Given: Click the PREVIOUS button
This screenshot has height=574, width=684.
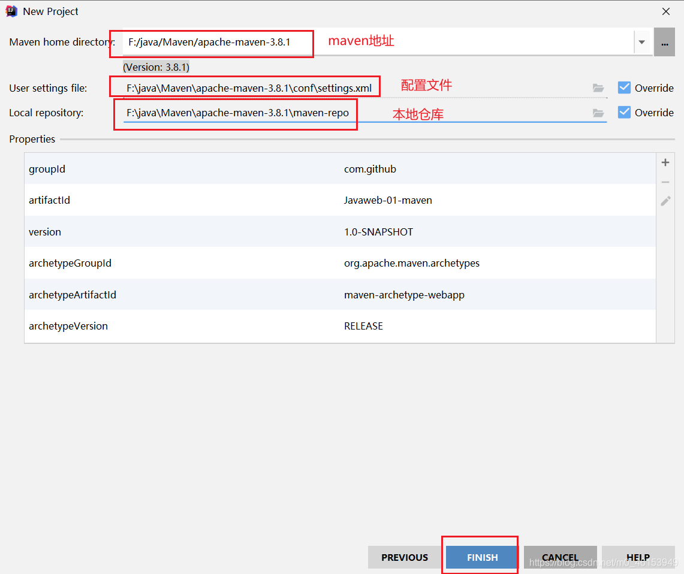Looking at the screenshot, I should point(405,557).
